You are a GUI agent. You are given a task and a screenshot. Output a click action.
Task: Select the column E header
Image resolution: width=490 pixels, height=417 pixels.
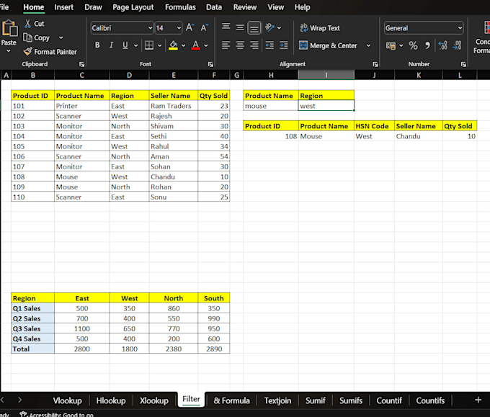(x=174, y=75)
